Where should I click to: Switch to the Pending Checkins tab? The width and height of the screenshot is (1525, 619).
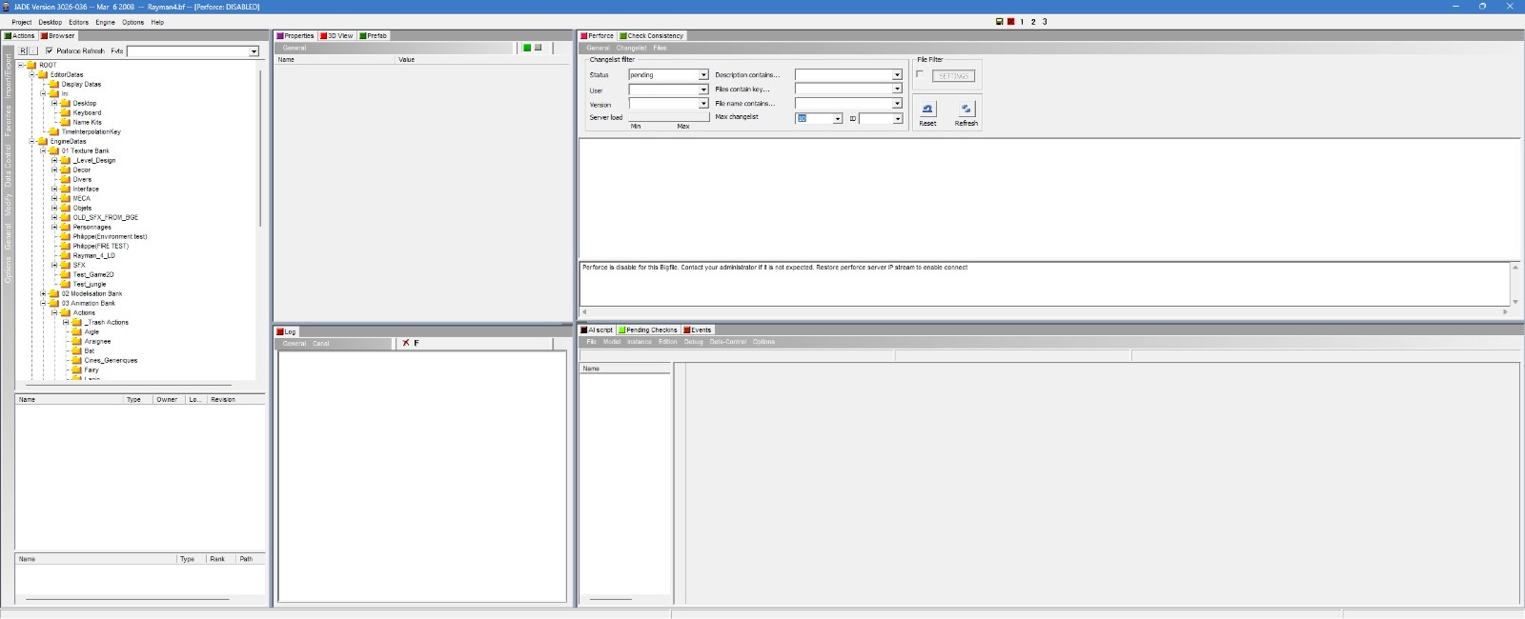coord(650,330)
